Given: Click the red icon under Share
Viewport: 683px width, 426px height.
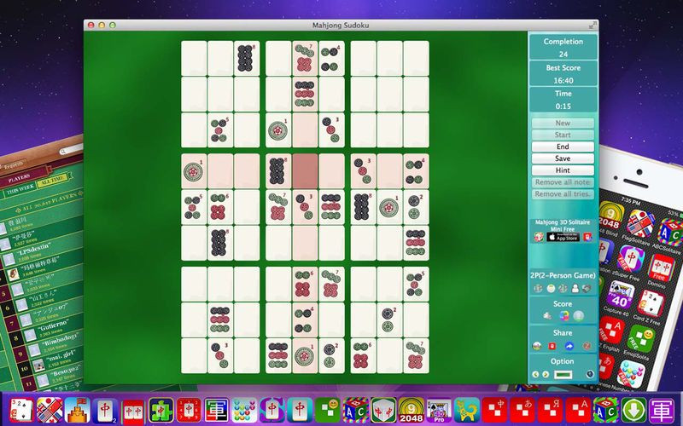Looking at the screenshot, I should (552, 346).
